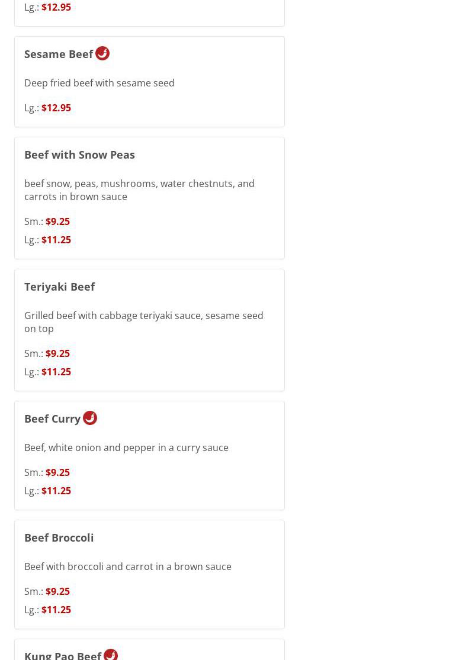Click the Teriyaki Beef description text
Image resolution: width=456 pixels, height=660 pixels.
tap(143, 322)
